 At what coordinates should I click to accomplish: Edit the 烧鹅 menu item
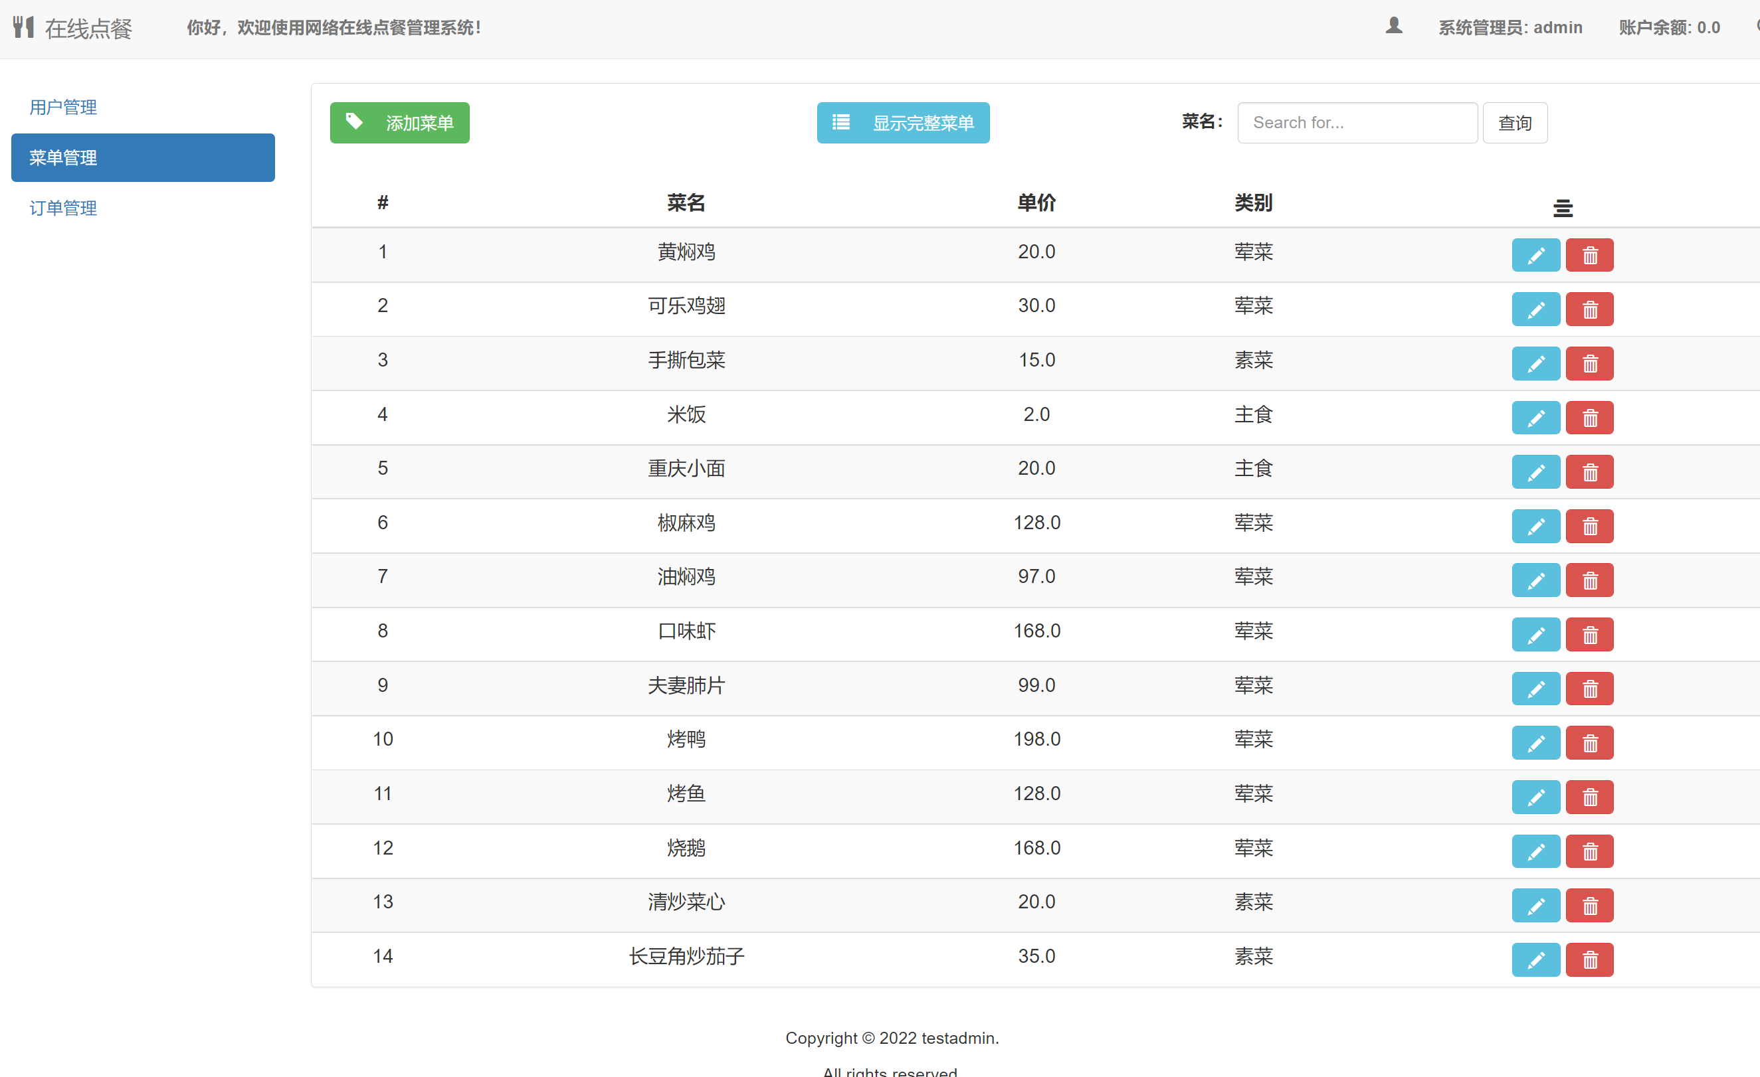(1535, 851)
